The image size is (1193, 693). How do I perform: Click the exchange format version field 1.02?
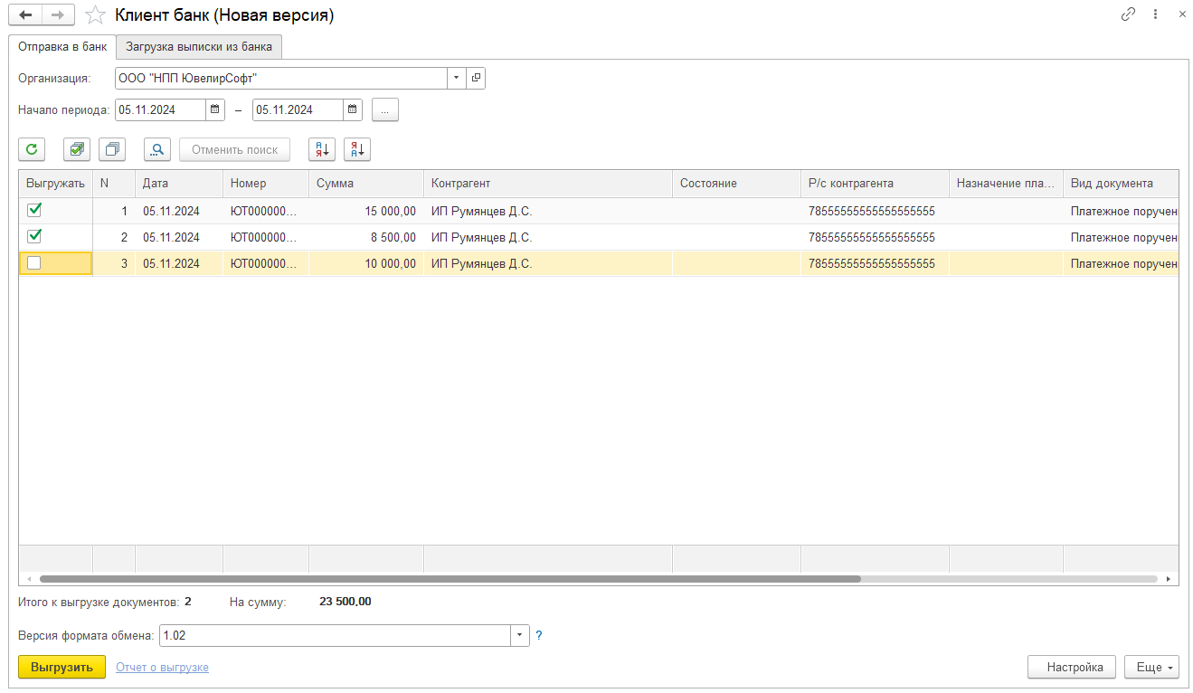(x=335, y=635)
